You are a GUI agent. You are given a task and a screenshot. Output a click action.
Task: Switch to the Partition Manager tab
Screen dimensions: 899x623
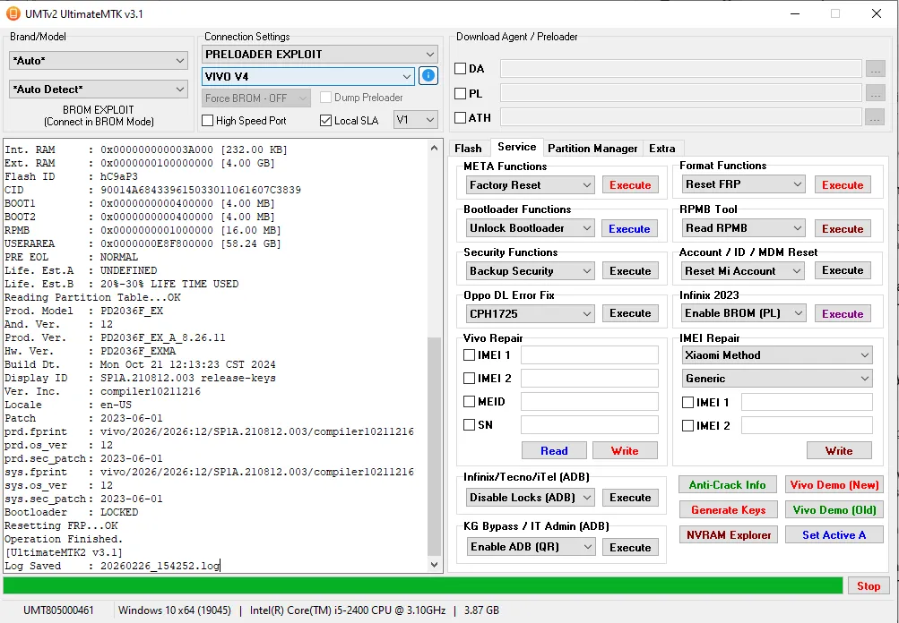tap(592, 149)
